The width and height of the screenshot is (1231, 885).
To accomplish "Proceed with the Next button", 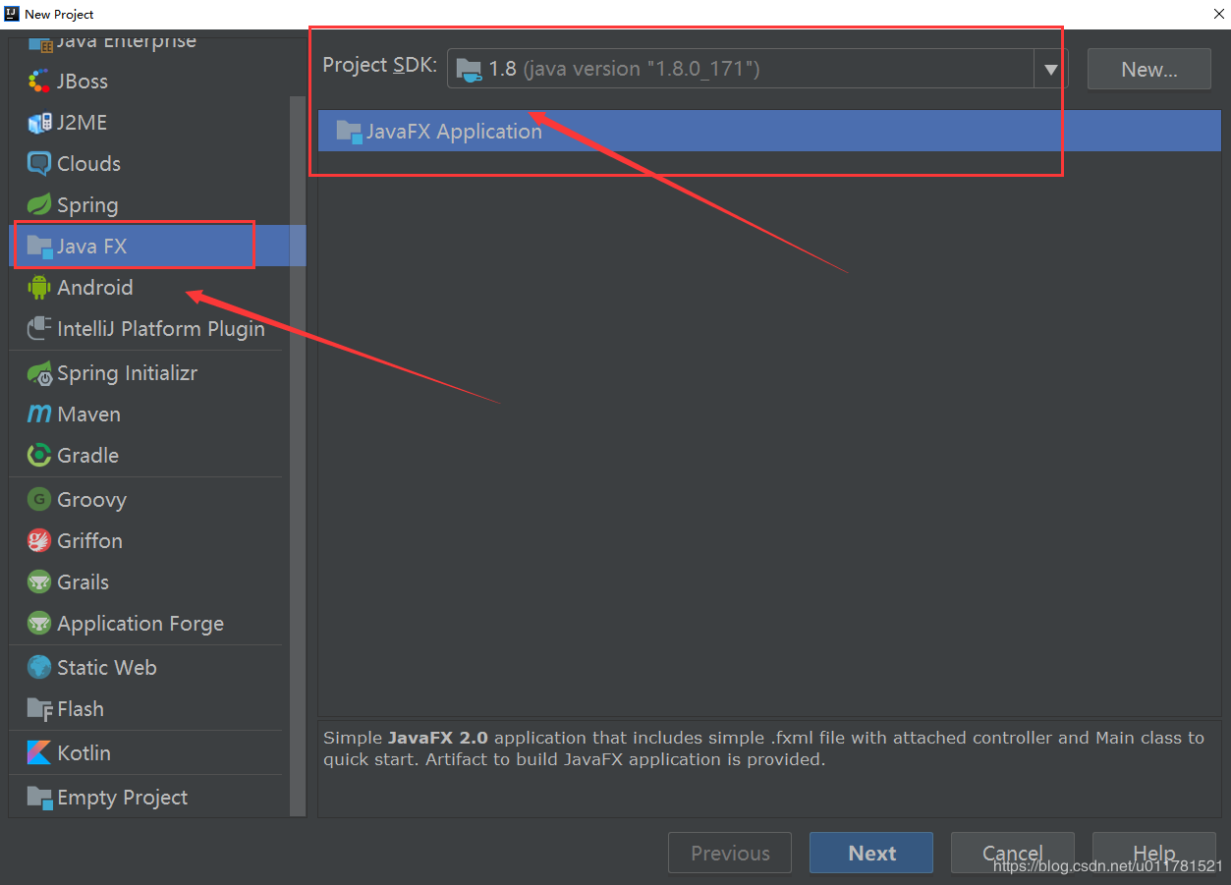I will point(871,854).
